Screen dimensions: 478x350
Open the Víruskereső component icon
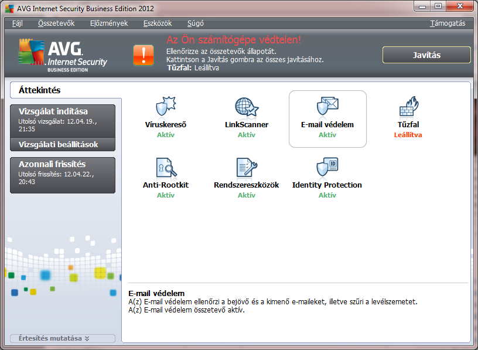pos(166,106)
